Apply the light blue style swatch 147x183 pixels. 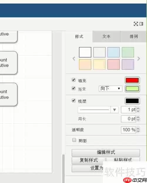(x=113, y=52)
